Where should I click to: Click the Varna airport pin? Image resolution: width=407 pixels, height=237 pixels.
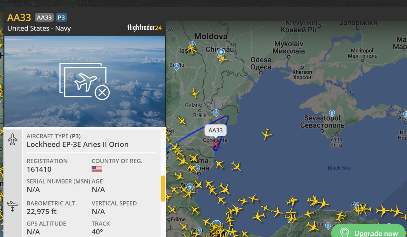click(197, 168)
